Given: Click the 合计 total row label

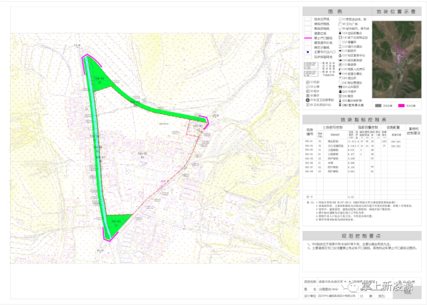Looking at the screenshot, I should pos(308,197).
